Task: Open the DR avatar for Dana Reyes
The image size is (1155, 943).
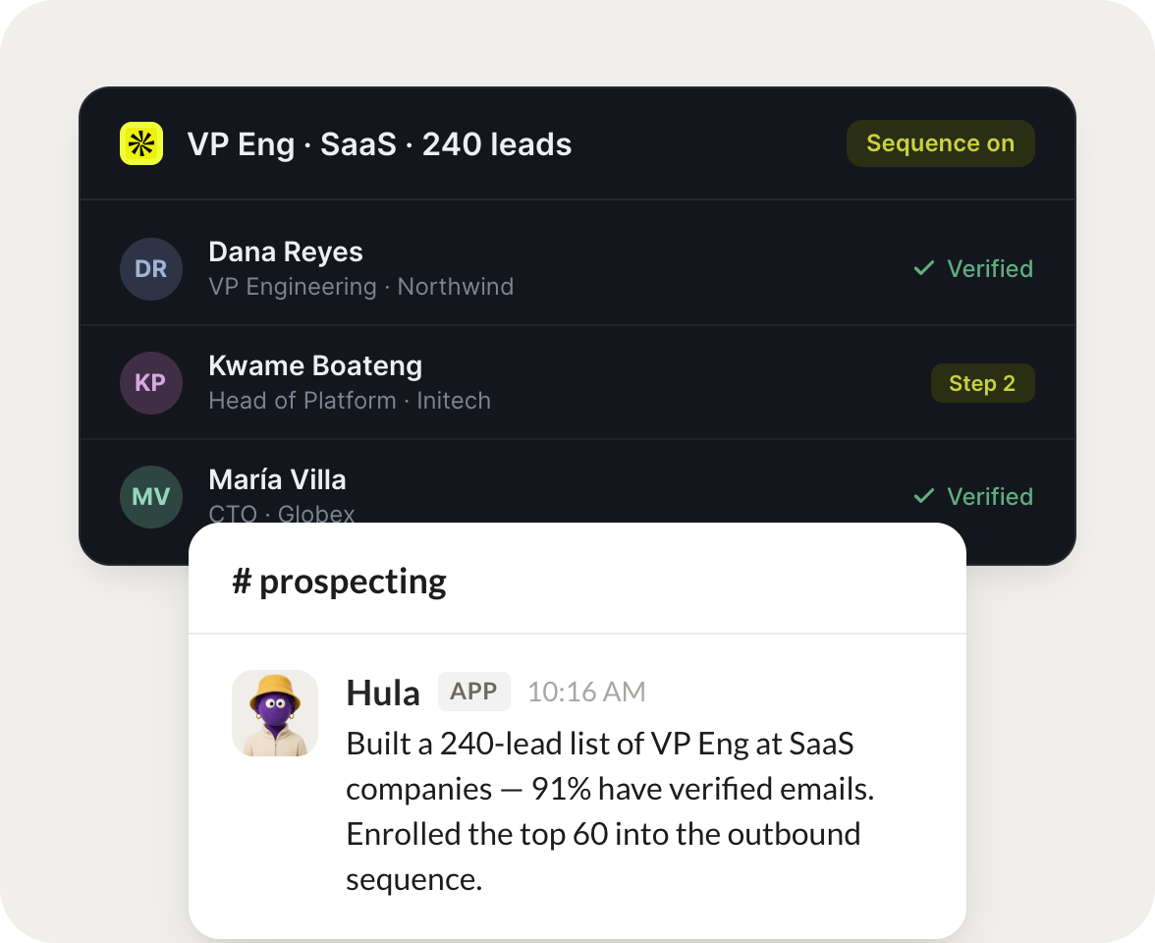Action: (x=151, y=269)
